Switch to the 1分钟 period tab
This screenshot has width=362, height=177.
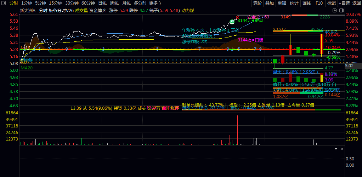coord(27,3)
